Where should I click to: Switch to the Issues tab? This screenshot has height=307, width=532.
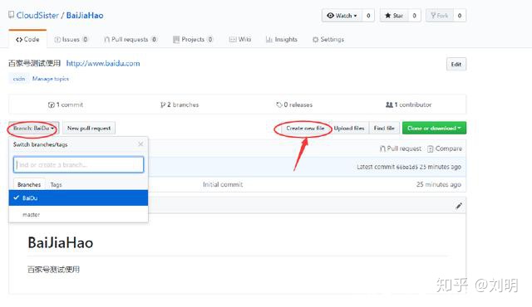71,39
